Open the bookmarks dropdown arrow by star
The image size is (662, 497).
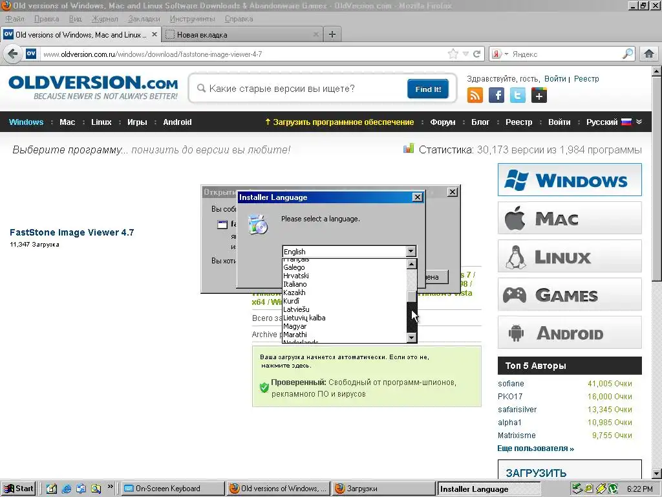click(x=465, y=54)
